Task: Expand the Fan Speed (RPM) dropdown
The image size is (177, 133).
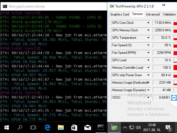Action: pyautogui.click(x=148, y=53)
